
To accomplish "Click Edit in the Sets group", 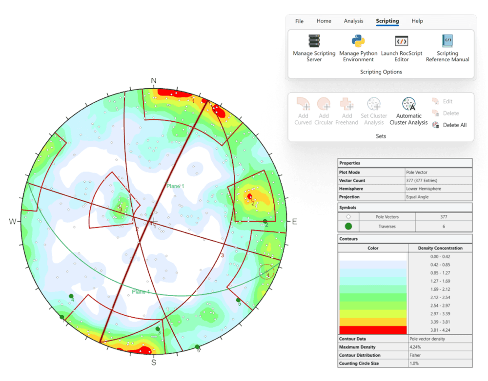I will [442, 101].
